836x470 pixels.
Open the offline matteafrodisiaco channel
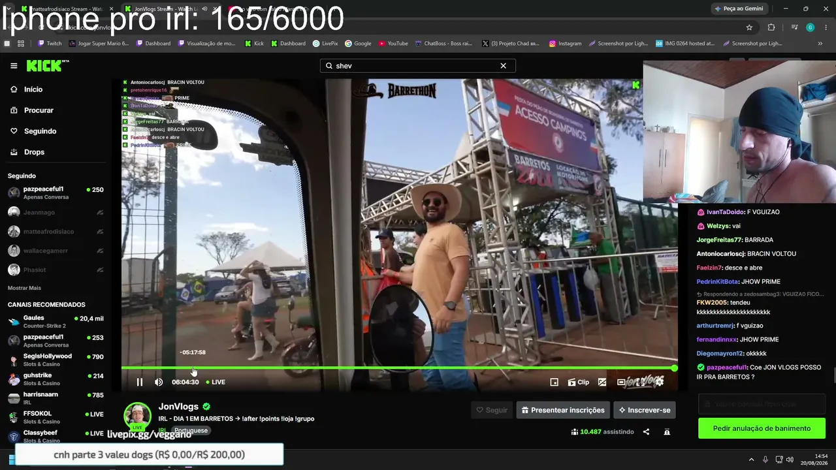point(56,232)
